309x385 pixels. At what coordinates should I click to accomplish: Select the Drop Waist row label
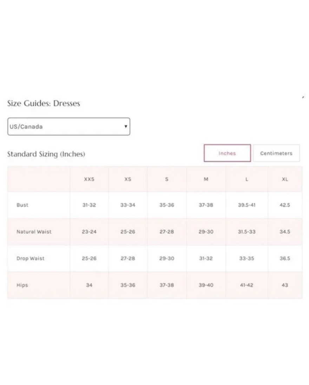[x=31, y=258]
